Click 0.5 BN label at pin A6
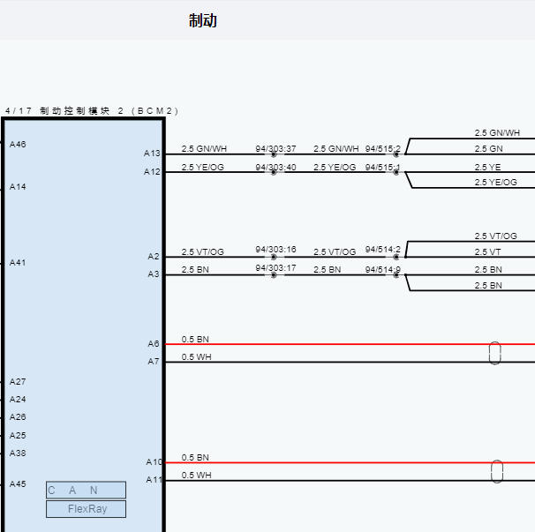This screenshot has height=532, width=535. (x=195, y=340)
